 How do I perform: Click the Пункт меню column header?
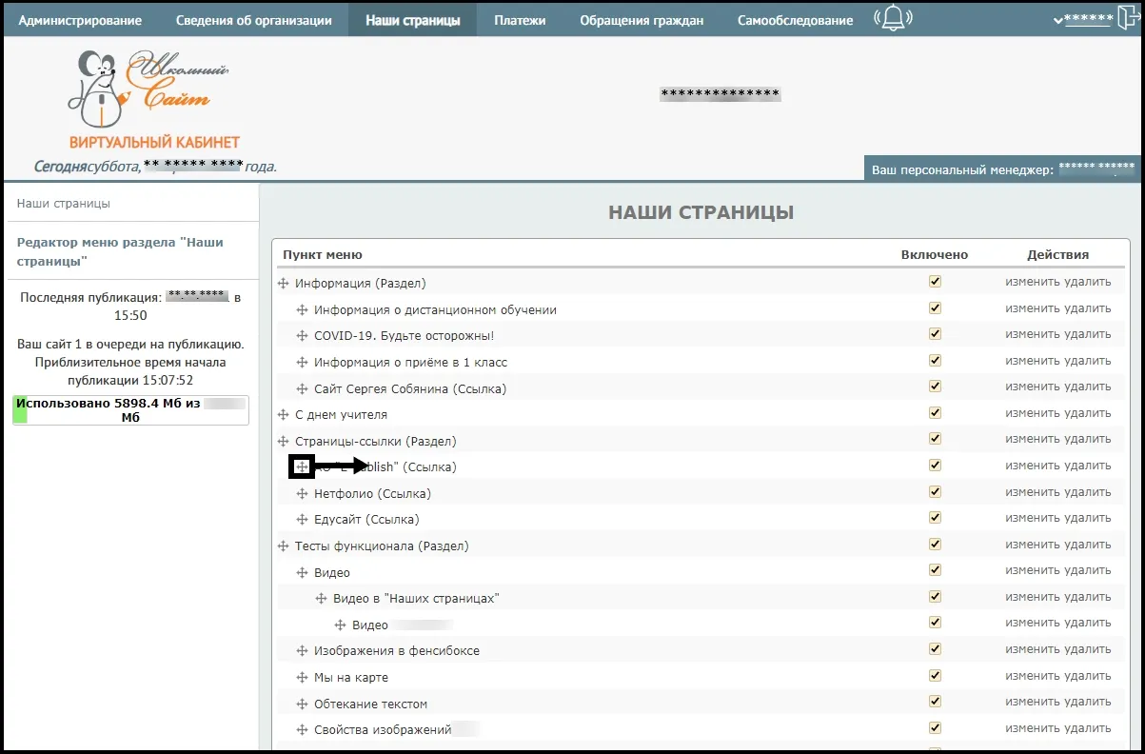tap(323, 255)
